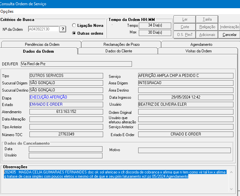Click the O.S. PimT button
Screen dimensions: 240x196
[x=185, y=35]
